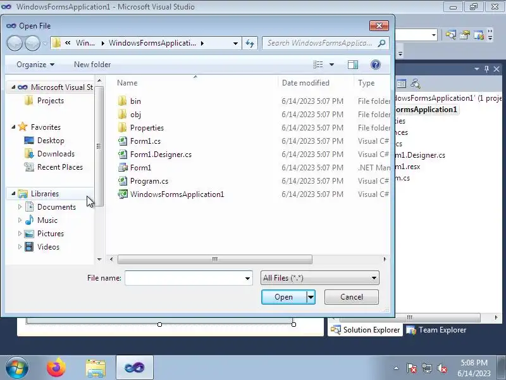This screenshot has height=380, width=506.
Task: Sort by Date modified column header
Action: coord(305,83)
